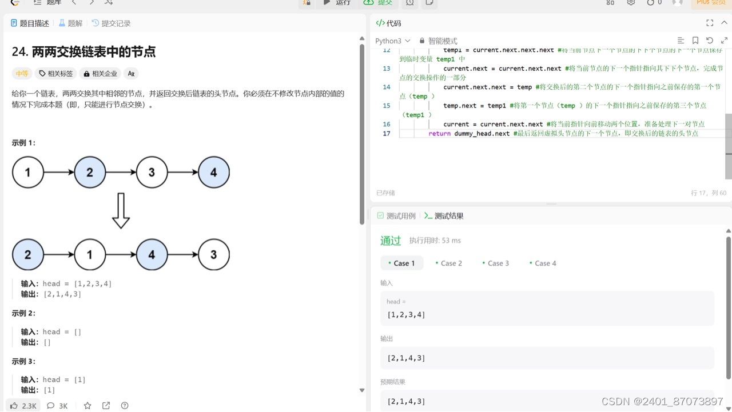Click code line 17 return statement

coord(563,134)
